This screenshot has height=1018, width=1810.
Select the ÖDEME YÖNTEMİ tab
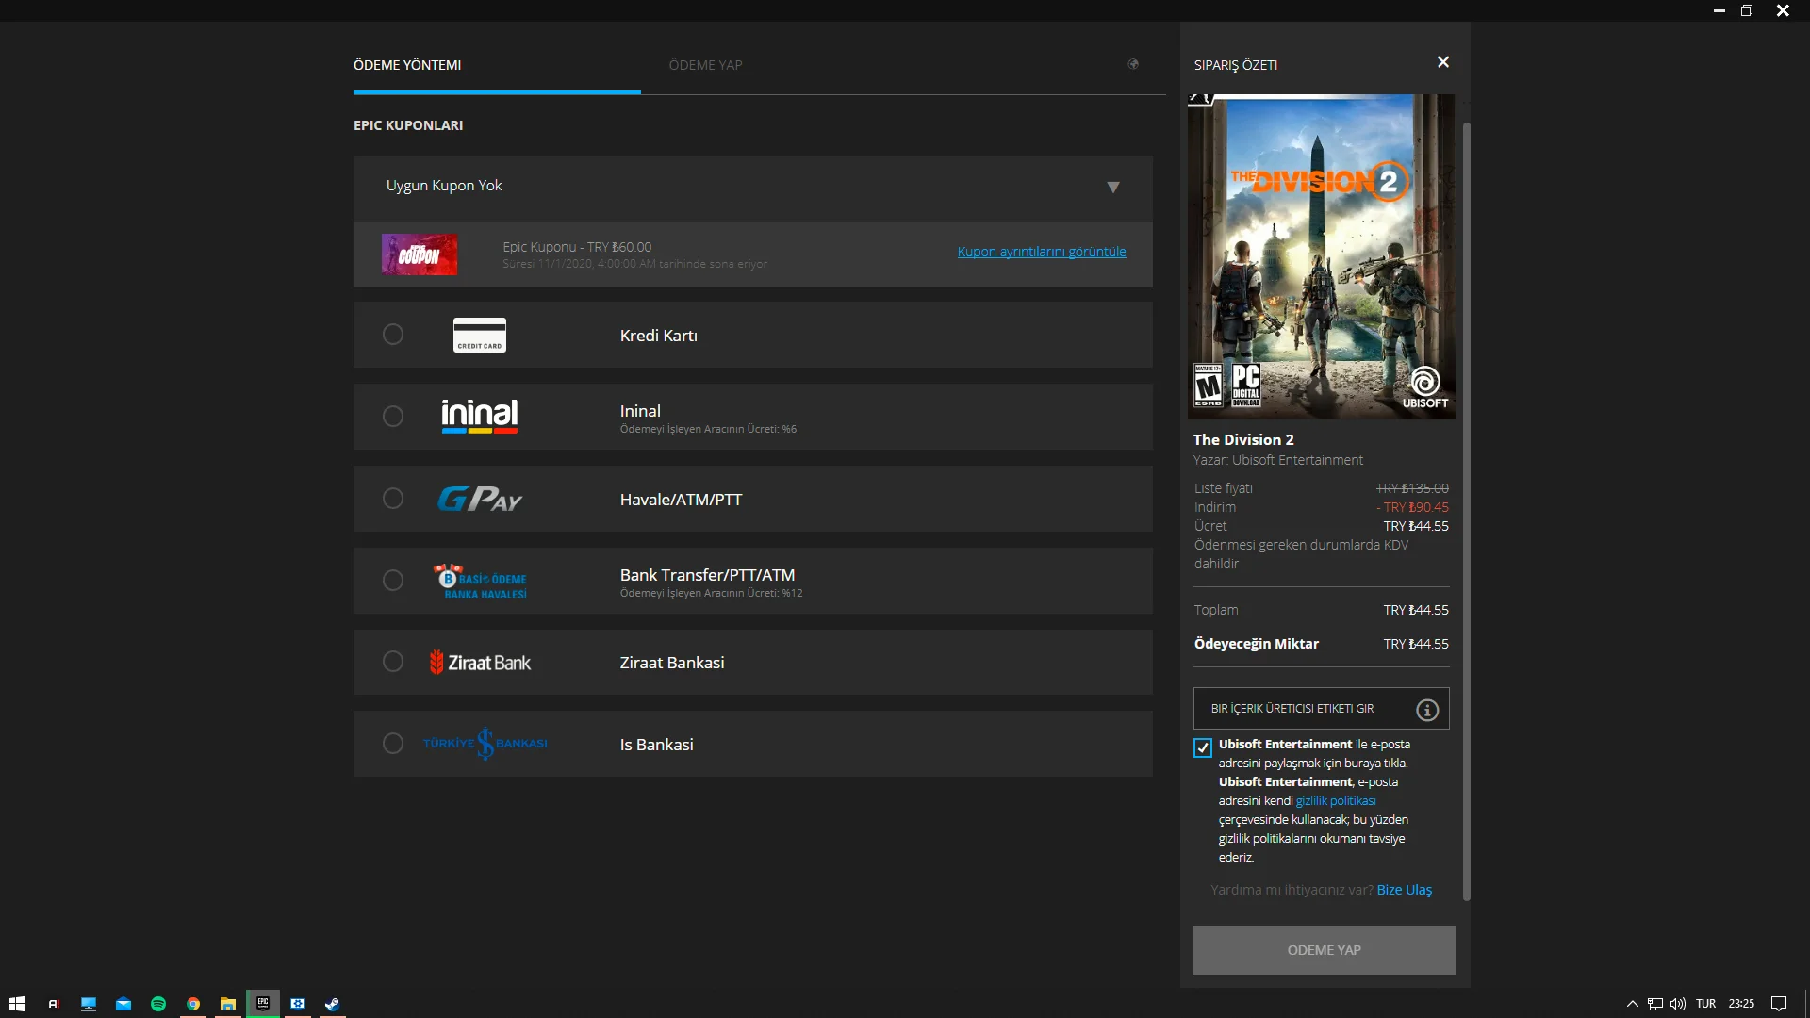pos(407,65)
